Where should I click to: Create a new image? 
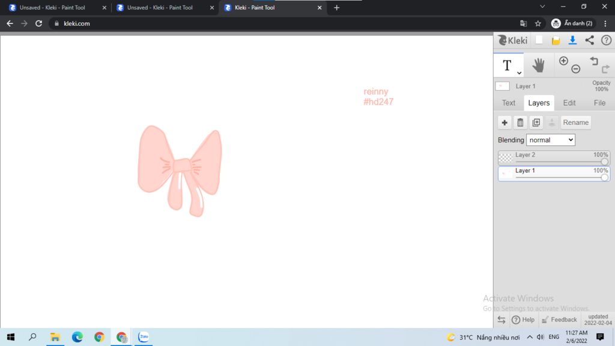pyautogui.click(x=539, y=40)
